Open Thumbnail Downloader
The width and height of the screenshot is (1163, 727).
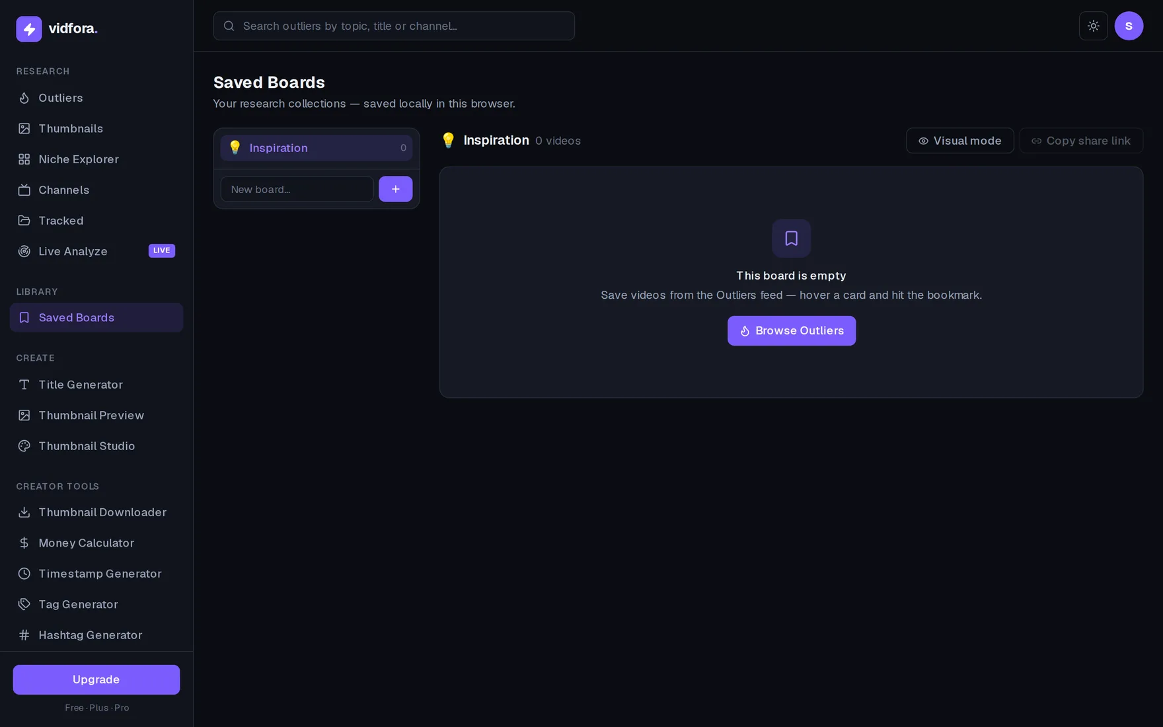coord(96,512)
